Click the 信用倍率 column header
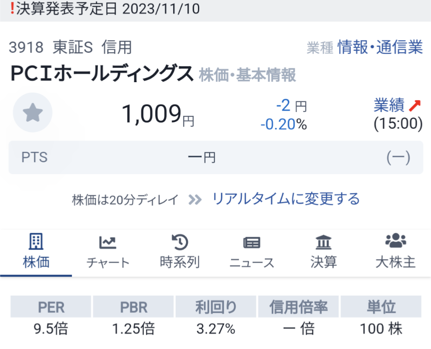The width and height of the screenshot is (431, 349). (298, 307)
